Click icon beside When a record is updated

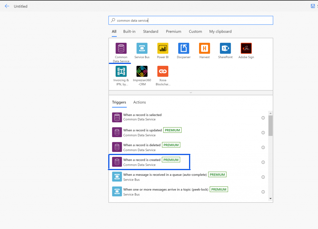[117, 132]
